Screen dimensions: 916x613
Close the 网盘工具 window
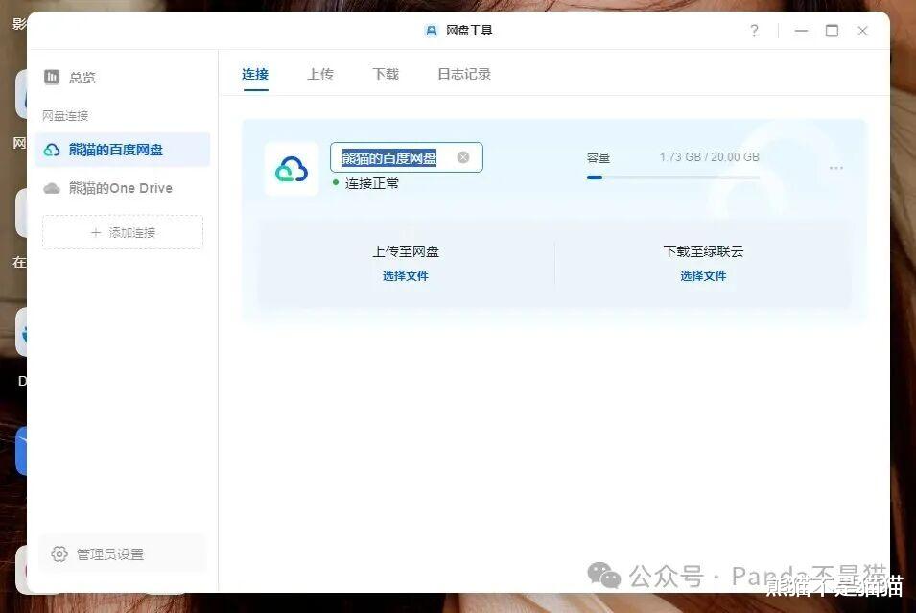click(x=863, y=31)
